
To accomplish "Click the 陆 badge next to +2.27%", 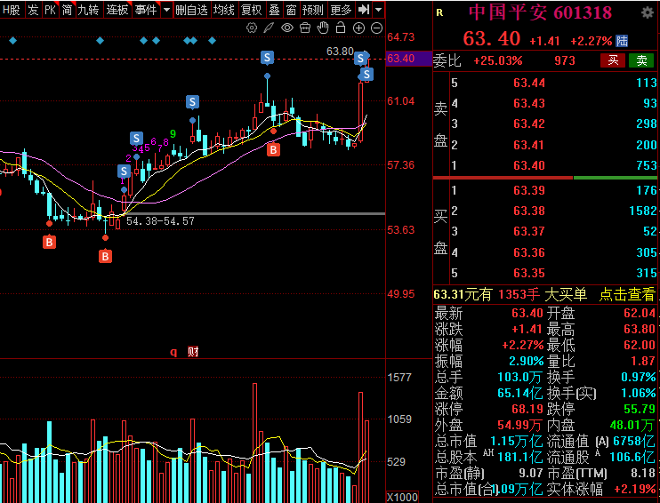I will [x=622, y=41].
